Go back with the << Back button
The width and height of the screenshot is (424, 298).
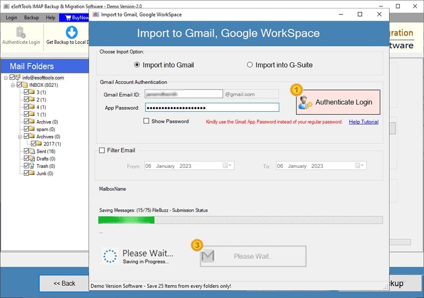(64, 283)
